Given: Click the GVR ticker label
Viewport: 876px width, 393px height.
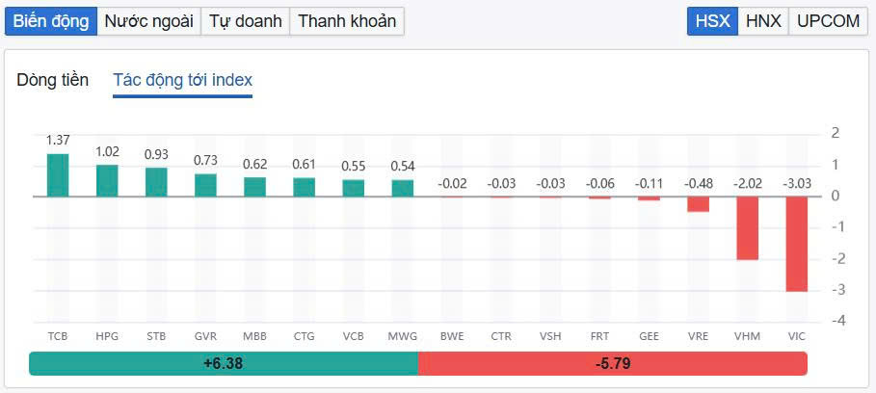Looking at the screenshot, I should [205, 335].
